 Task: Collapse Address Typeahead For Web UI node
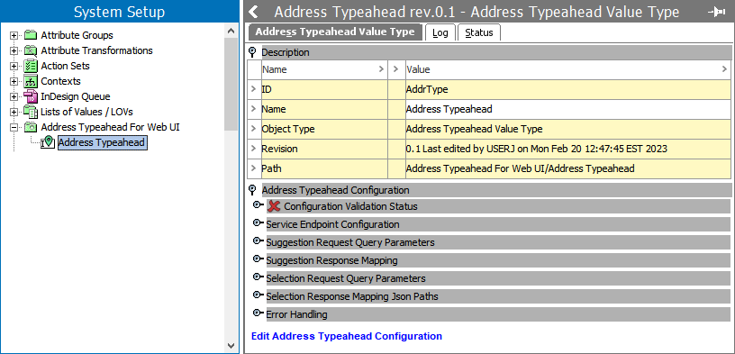(14, 128)
